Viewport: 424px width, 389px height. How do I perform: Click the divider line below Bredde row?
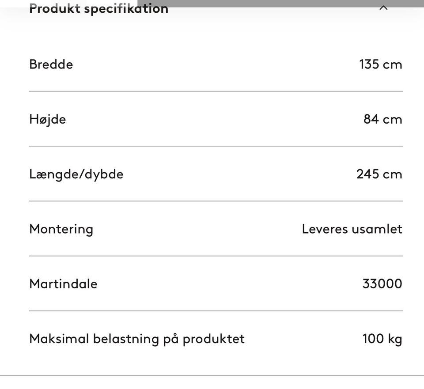pos(216,91)
